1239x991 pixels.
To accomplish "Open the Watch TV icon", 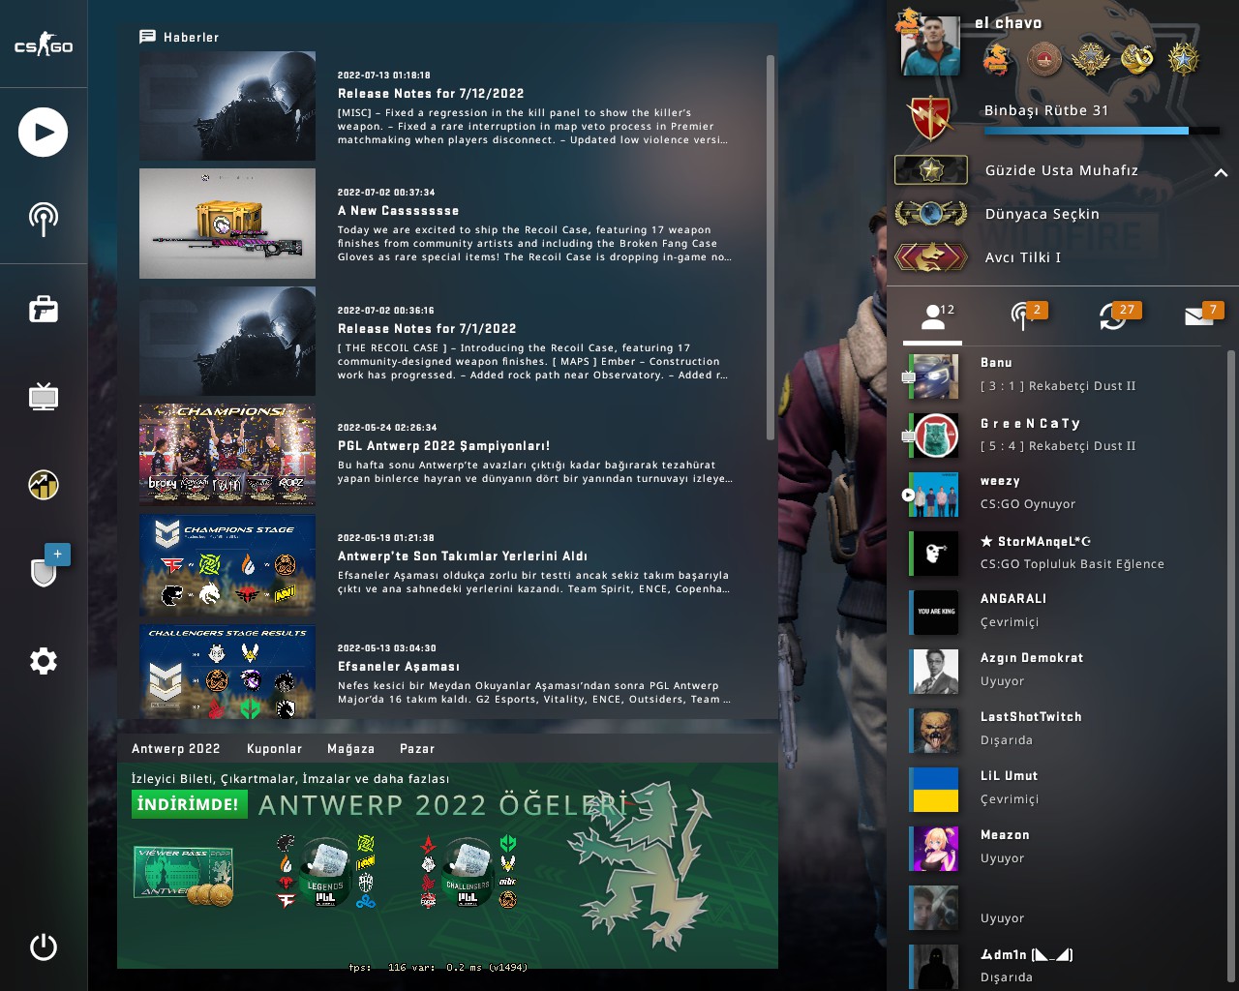I will (x=44, y=397).
